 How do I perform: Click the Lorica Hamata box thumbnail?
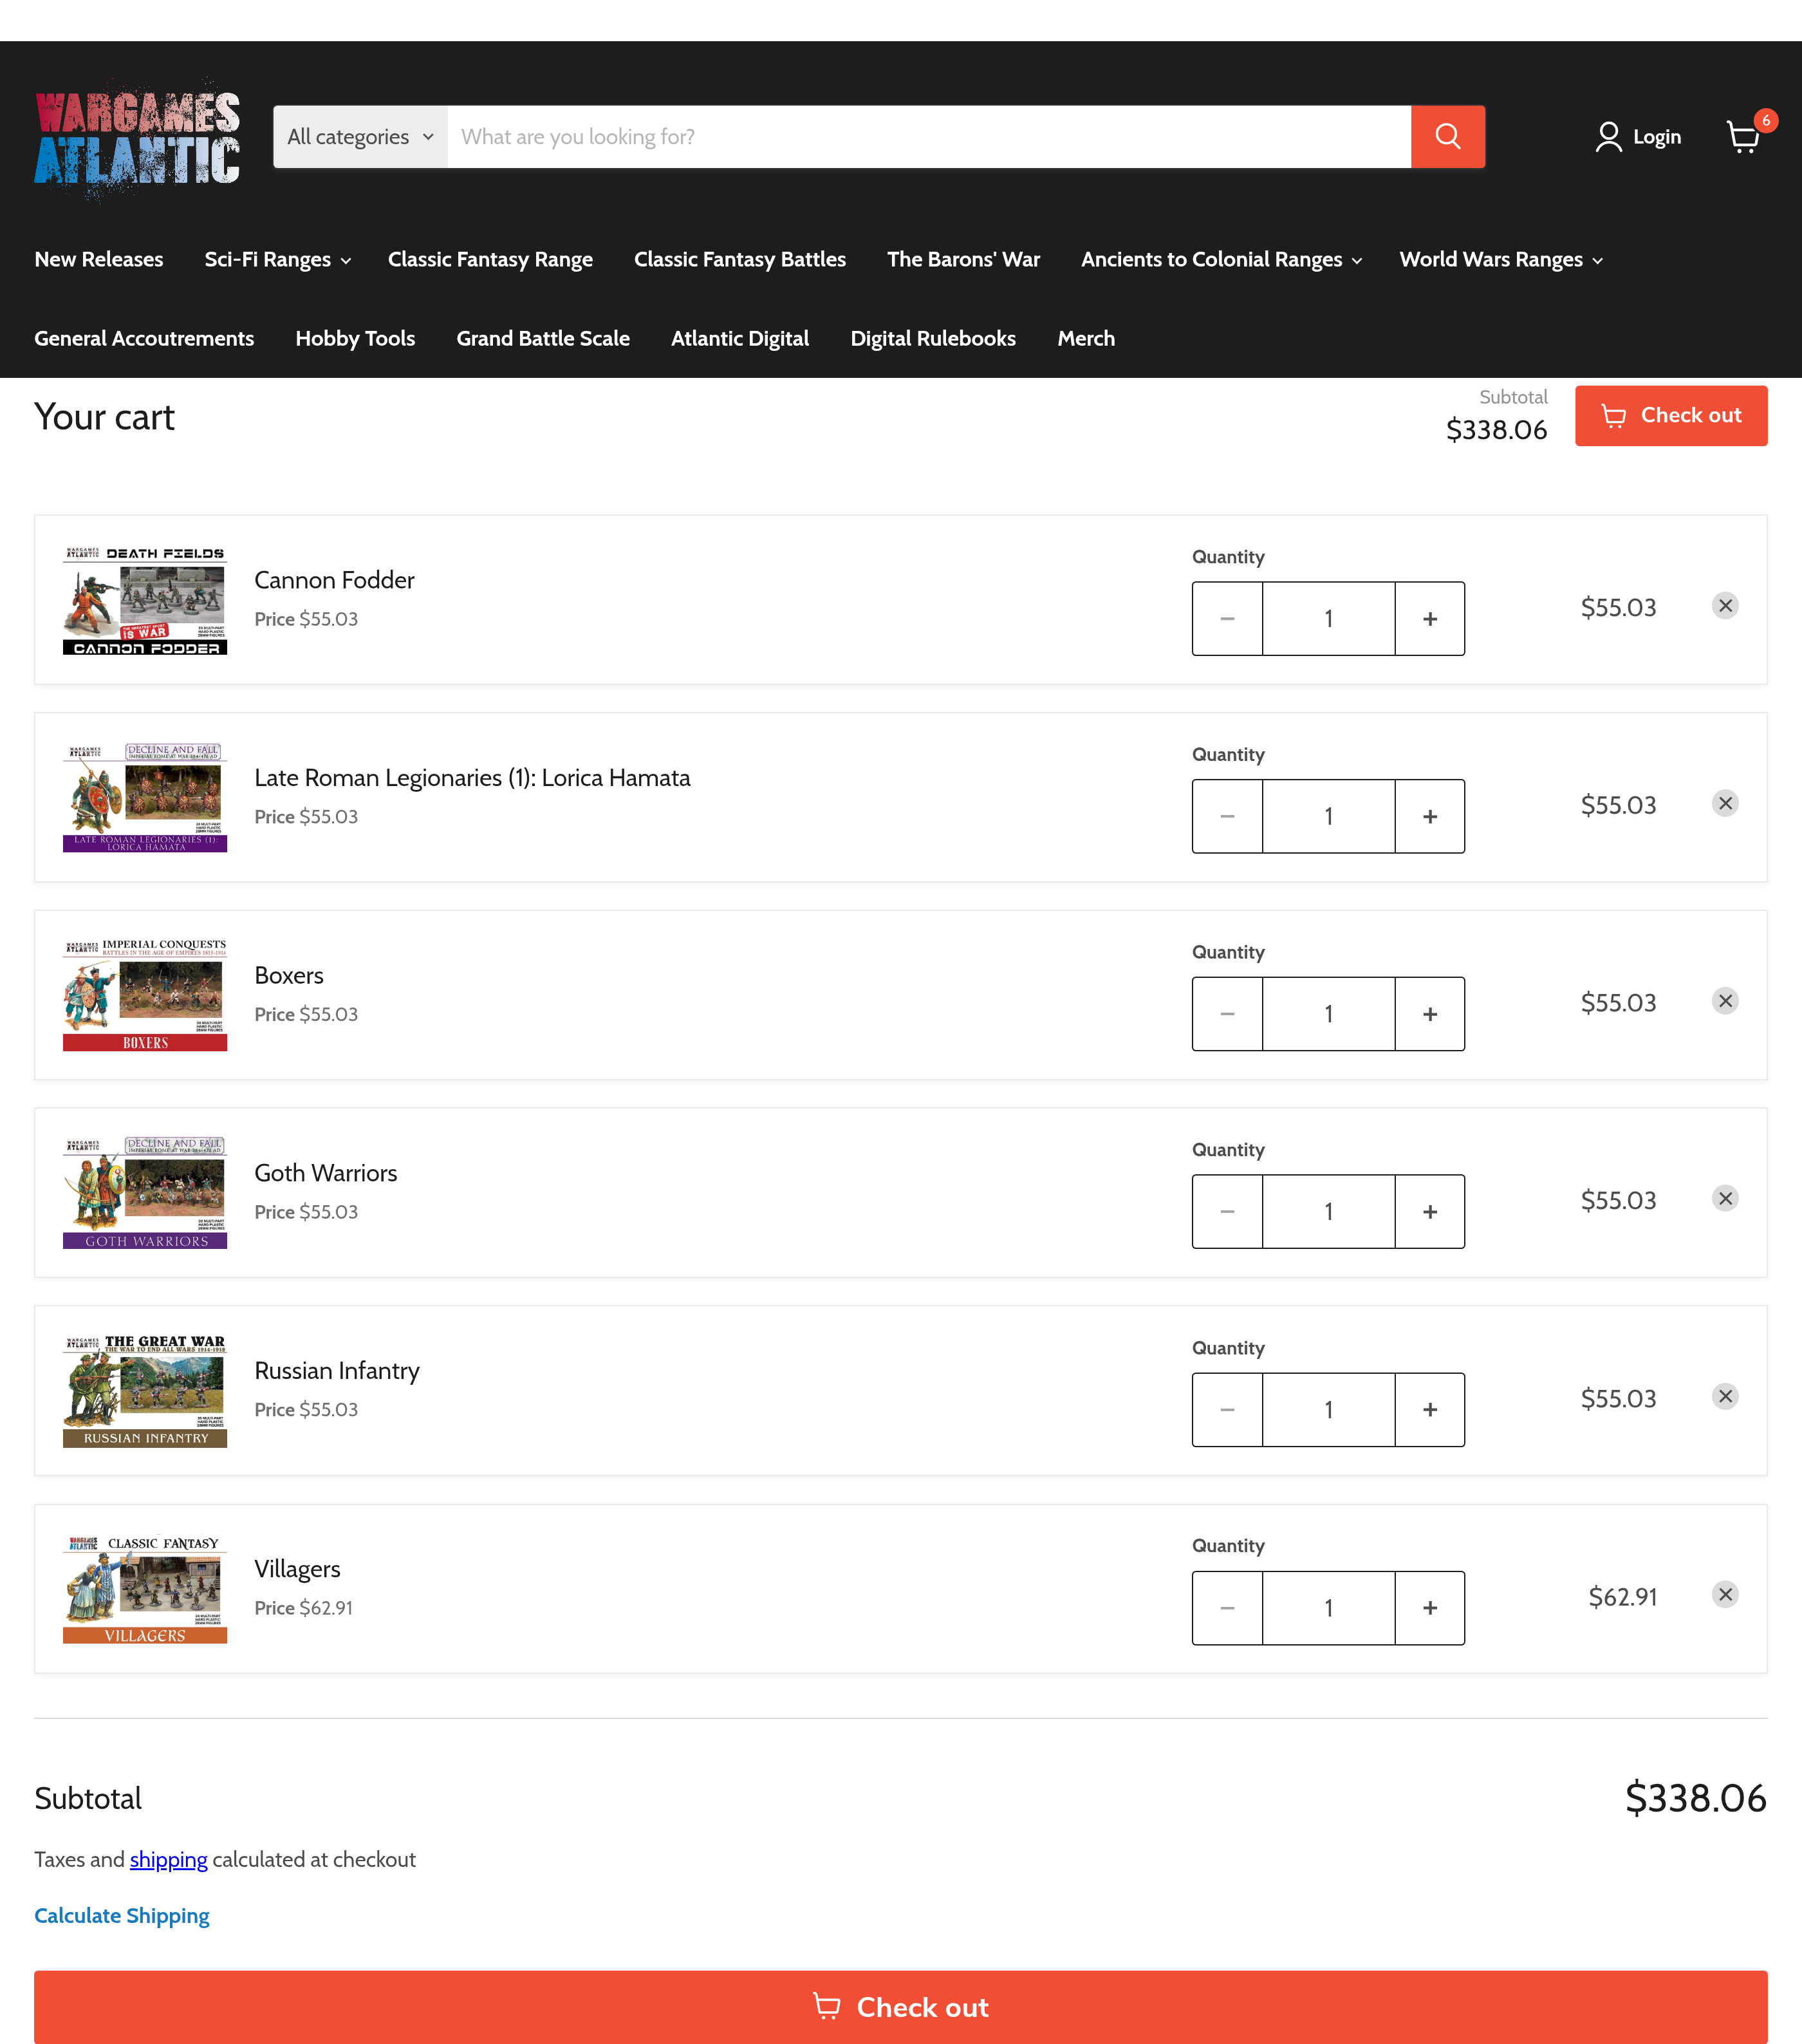point(145,797)
